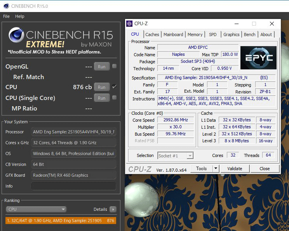Click the Level 3 value 8 x 8 MBytes
The height and width of the screenshot is (231, 289).
tap(237, 141)
